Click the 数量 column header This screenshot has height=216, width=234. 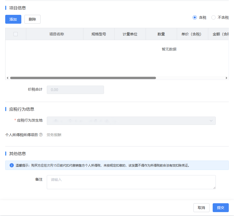point(161,34)
